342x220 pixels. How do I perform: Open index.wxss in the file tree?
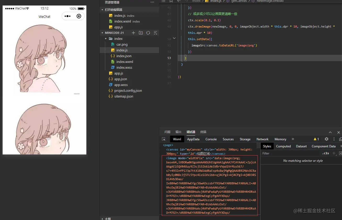click(124, 67)
